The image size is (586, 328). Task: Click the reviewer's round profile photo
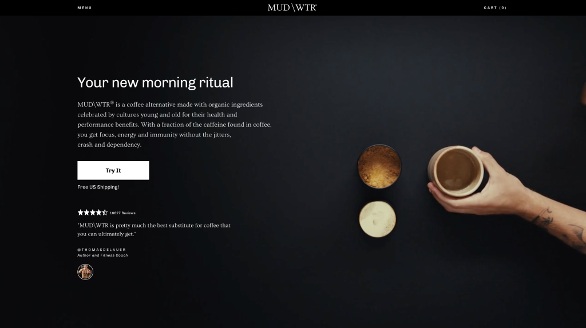pos(85,272)
